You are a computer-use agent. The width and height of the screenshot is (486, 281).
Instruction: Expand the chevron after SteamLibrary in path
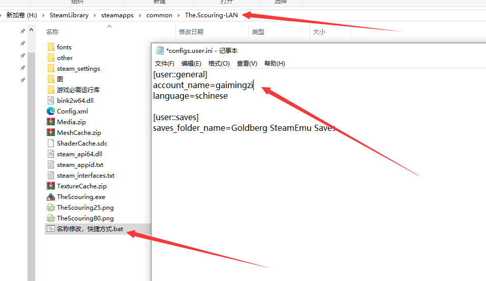[95, 15]
